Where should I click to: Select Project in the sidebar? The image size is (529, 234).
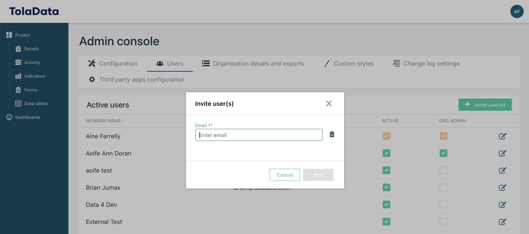pos(18,35)
